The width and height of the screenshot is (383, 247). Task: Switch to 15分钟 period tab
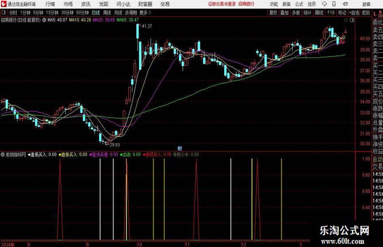[52, 13]
